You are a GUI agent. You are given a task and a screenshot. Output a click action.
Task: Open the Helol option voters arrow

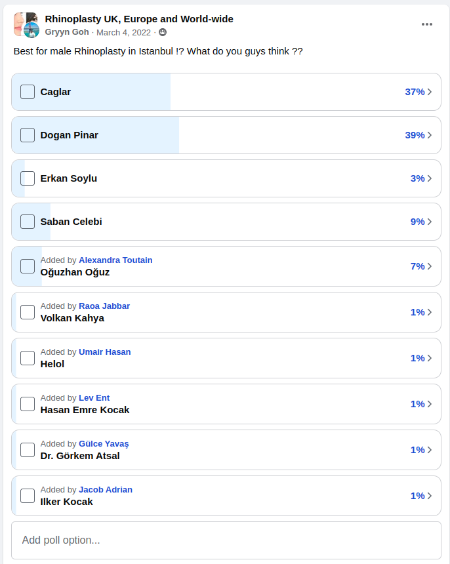(430, 358)
